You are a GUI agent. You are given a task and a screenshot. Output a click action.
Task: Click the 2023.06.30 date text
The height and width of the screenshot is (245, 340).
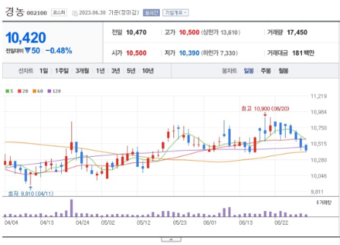[92, 13]
